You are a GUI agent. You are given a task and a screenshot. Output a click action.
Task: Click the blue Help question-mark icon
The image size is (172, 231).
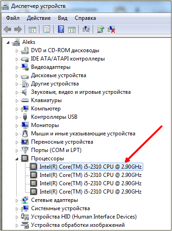61,29
